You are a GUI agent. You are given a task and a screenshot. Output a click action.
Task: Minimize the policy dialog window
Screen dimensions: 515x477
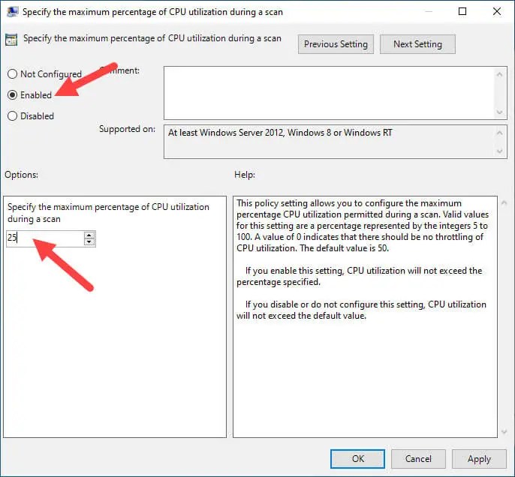(x=428, y=11)
